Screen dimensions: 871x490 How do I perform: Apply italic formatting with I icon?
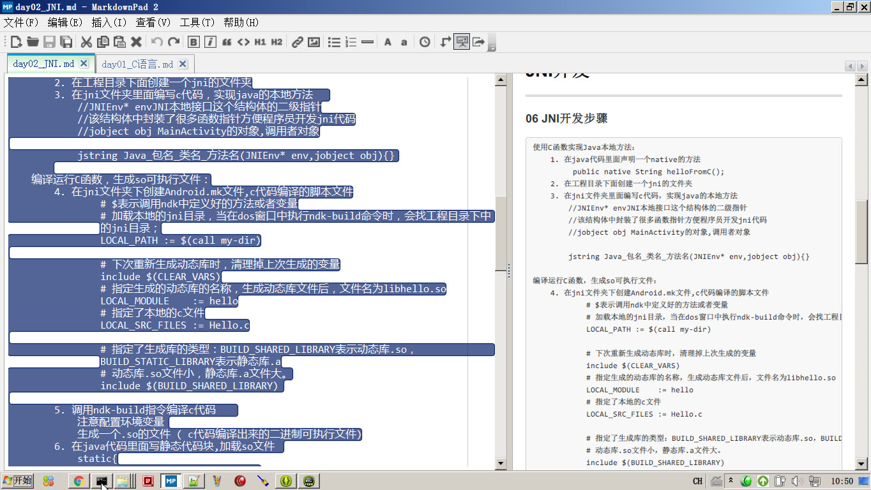[210, 42]
